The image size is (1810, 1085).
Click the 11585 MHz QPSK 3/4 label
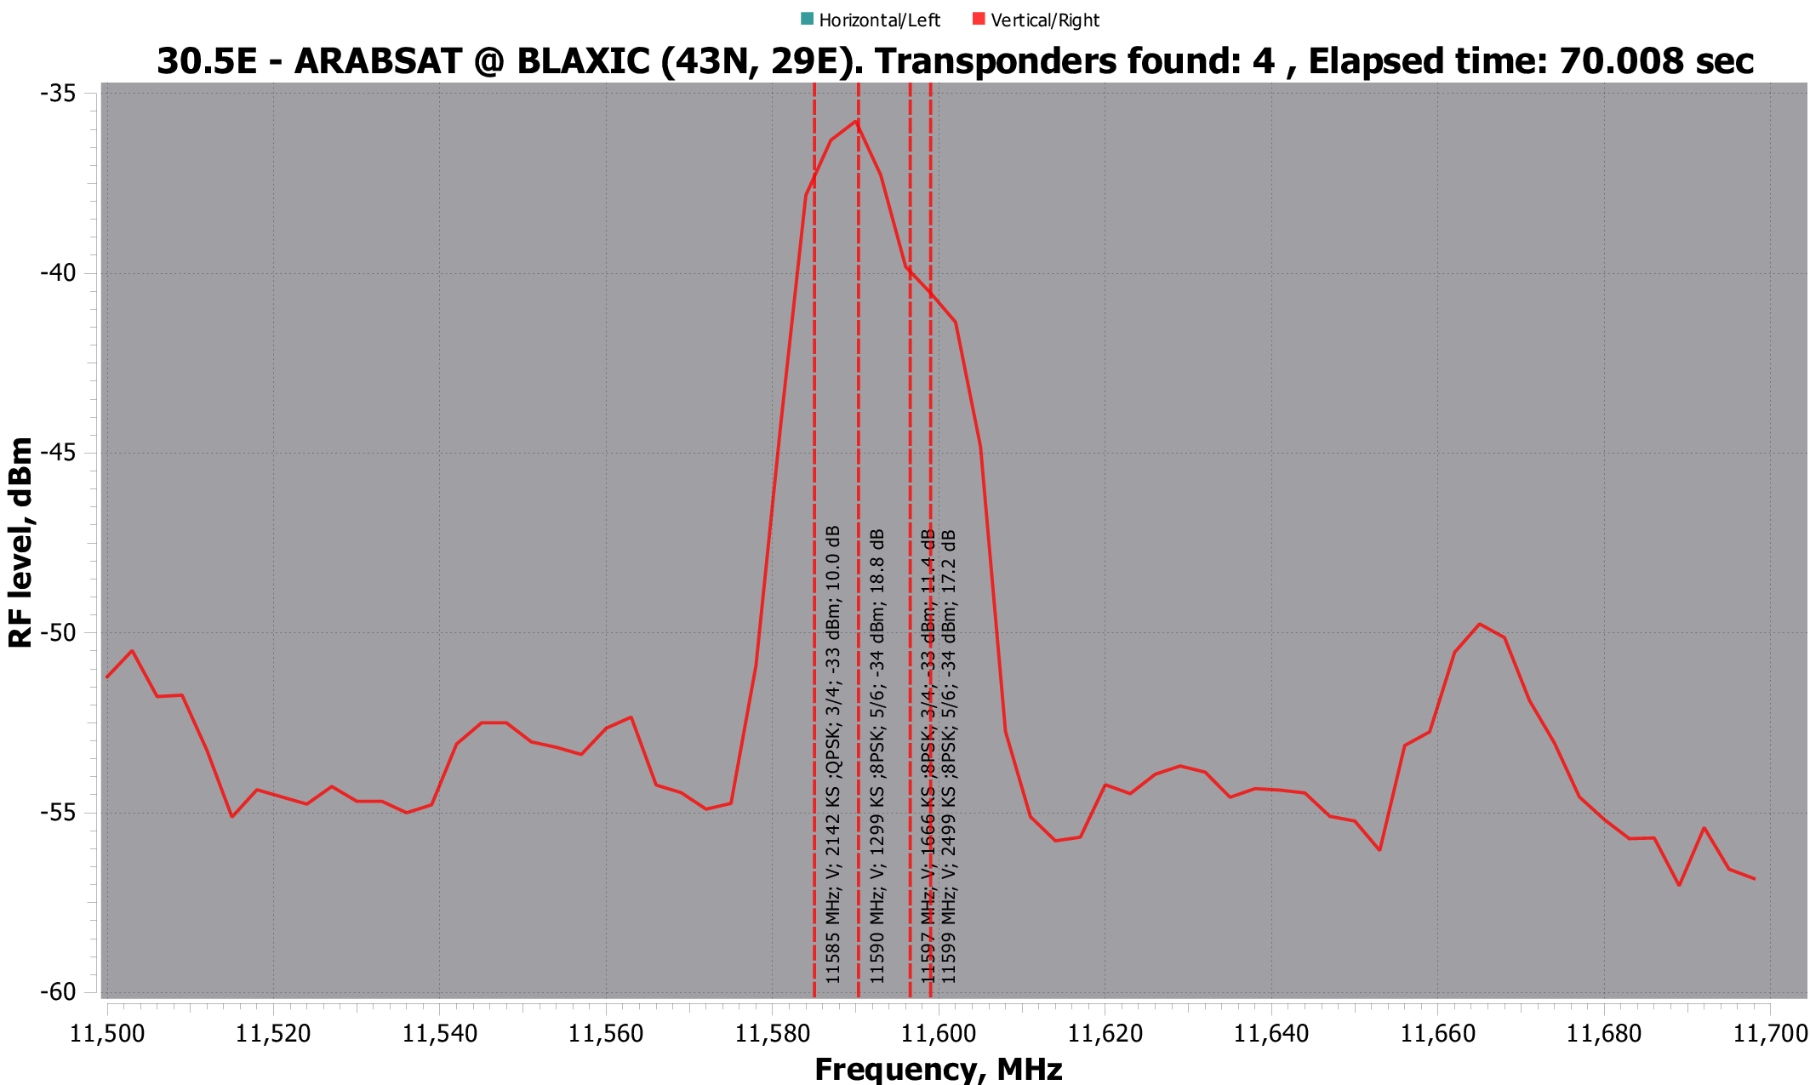click(x=833, y=754)
